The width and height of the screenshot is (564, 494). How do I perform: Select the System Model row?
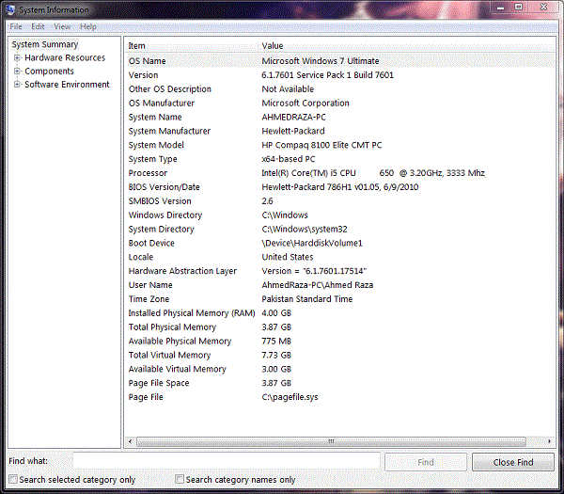tap(340, 145)
